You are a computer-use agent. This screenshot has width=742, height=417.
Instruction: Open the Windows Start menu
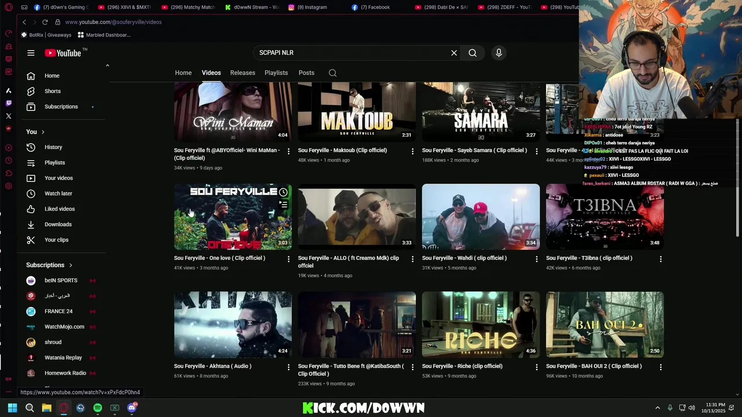(x=12, y=408)
